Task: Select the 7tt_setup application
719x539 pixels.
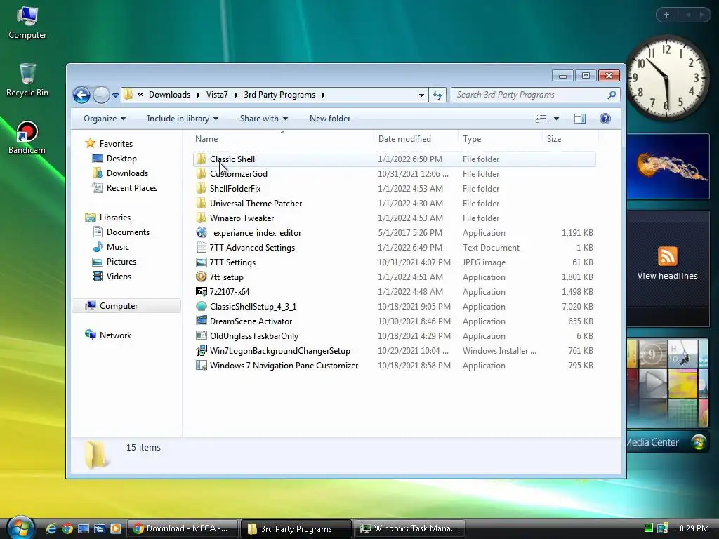Action: [395, 277]
